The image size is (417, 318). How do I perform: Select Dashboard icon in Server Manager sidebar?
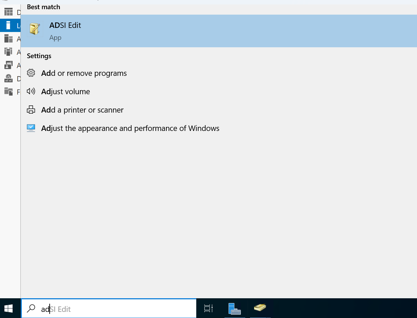[9, 13]
